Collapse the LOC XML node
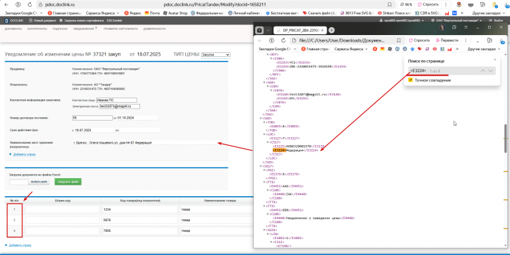The width and height of the screenshot is (510, 255). point(264,134)
